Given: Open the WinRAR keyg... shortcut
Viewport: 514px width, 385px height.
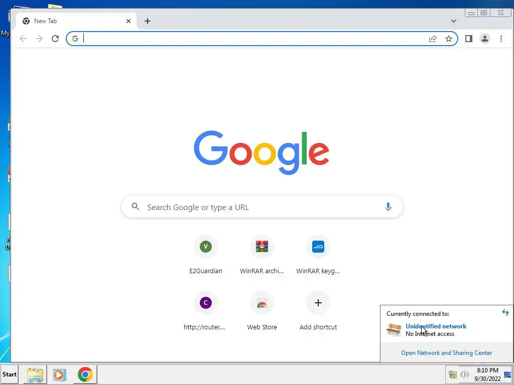Looking at the screenshot, I should coord(318,255).
